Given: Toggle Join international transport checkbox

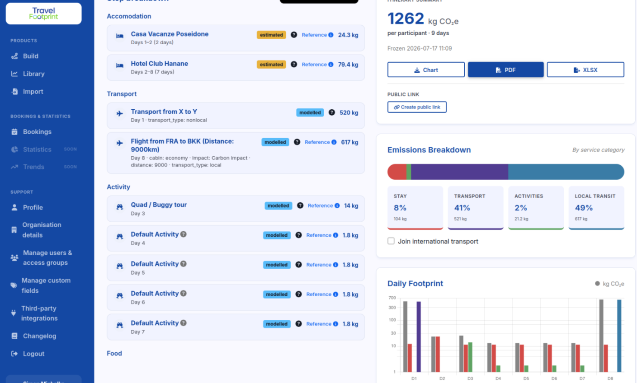Looking at the screenshot, I should point(391,241).
